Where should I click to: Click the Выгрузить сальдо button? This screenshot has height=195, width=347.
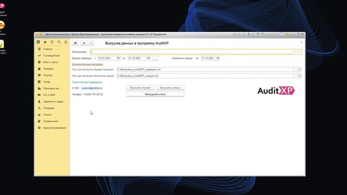(170, 88)
